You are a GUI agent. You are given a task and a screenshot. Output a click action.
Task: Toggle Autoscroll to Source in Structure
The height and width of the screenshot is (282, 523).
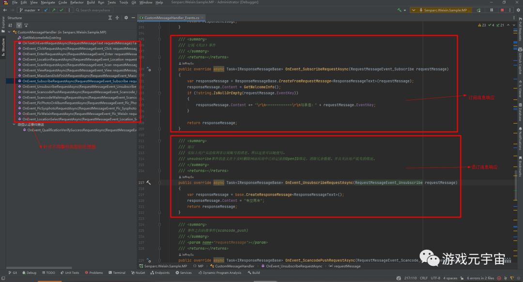19,25
